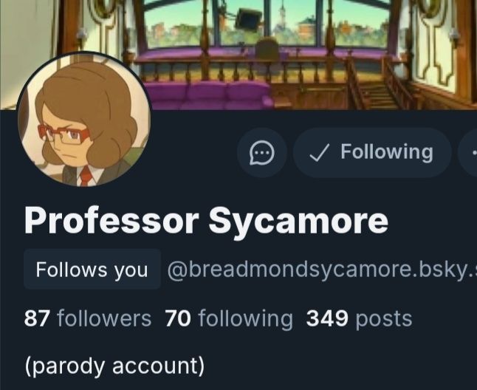Unfollow via the Following button

coord(372,153)
